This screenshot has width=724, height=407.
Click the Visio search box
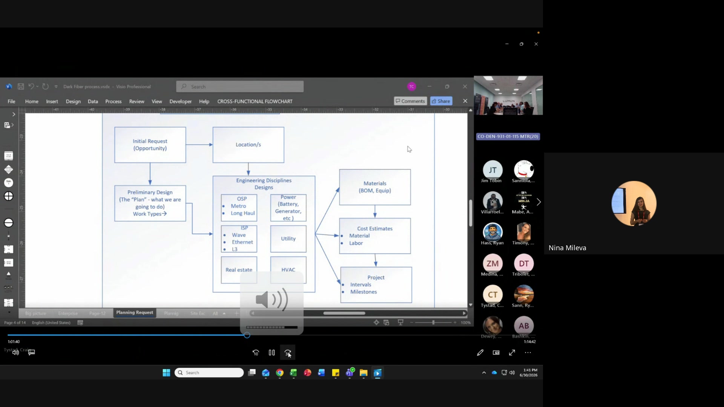240,87
